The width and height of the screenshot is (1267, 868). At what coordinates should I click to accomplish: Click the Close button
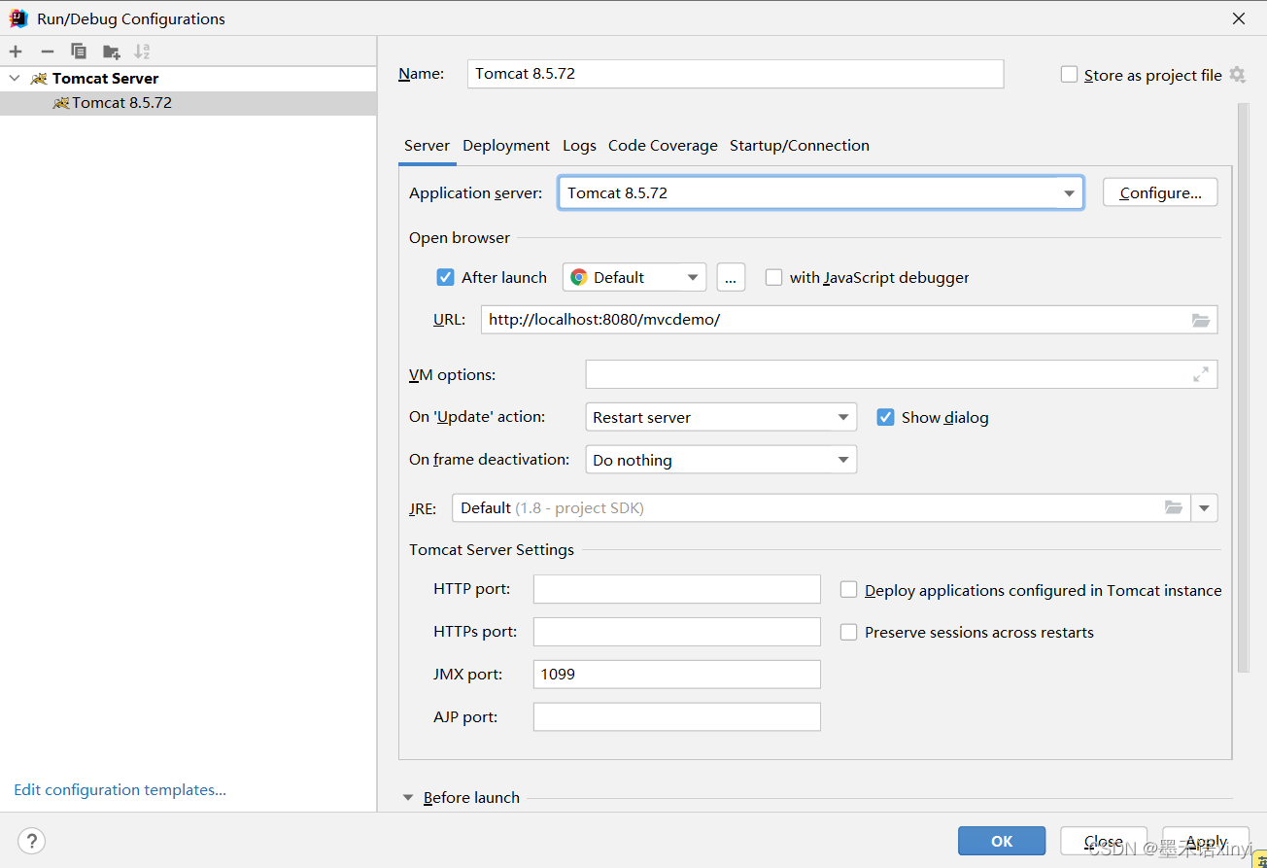1104,841
